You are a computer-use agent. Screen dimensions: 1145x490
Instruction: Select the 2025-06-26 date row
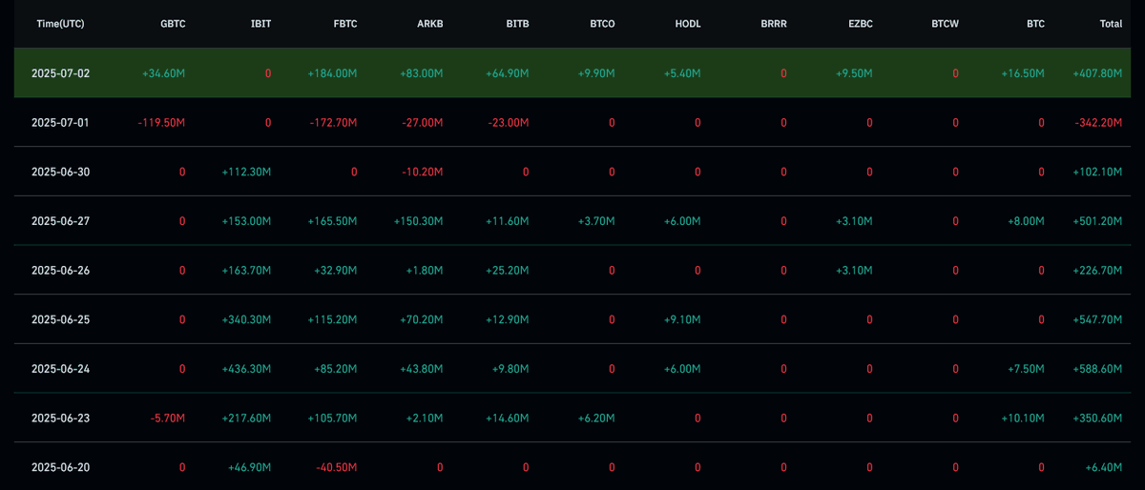point(572,270)
